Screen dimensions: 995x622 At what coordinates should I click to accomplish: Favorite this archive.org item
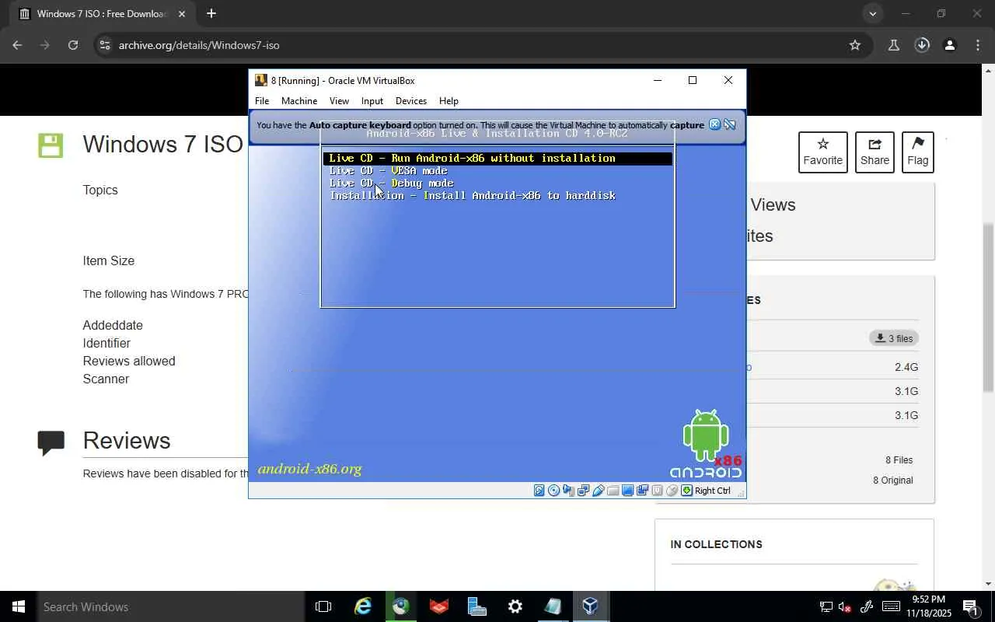(823, 152)
